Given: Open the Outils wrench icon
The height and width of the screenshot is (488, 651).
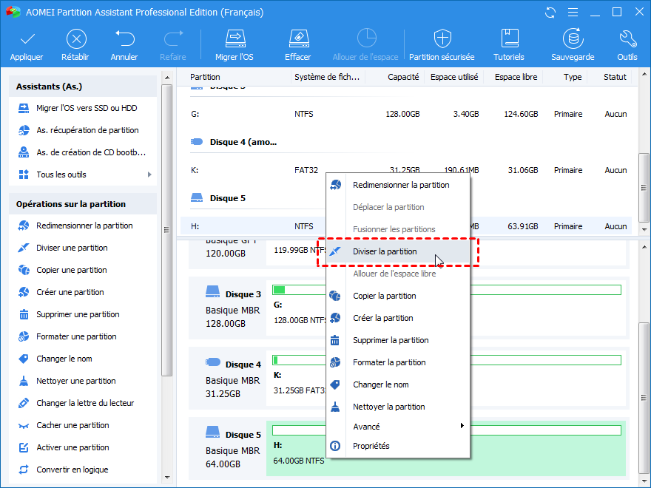Looking at the screenshot, I should click(627, 39).
